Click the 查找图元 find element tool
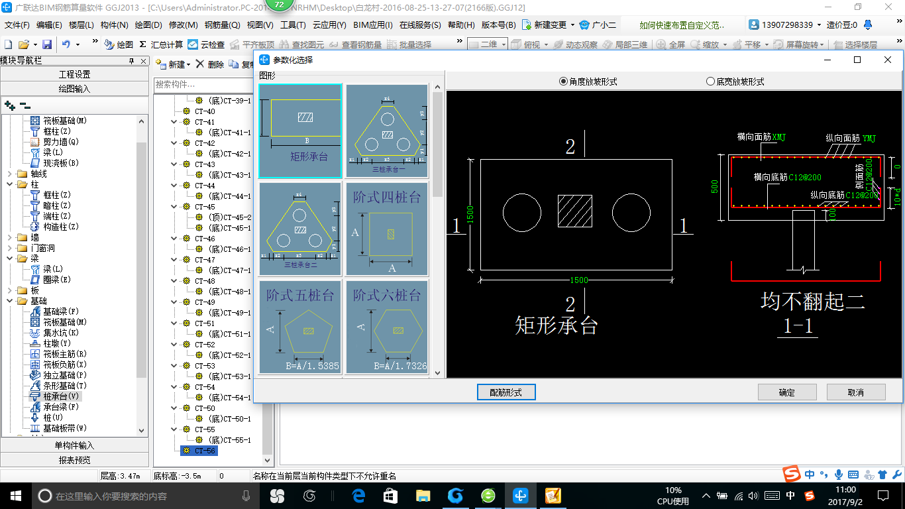Viewport: 905px width, 509px height. coord(302,44)
